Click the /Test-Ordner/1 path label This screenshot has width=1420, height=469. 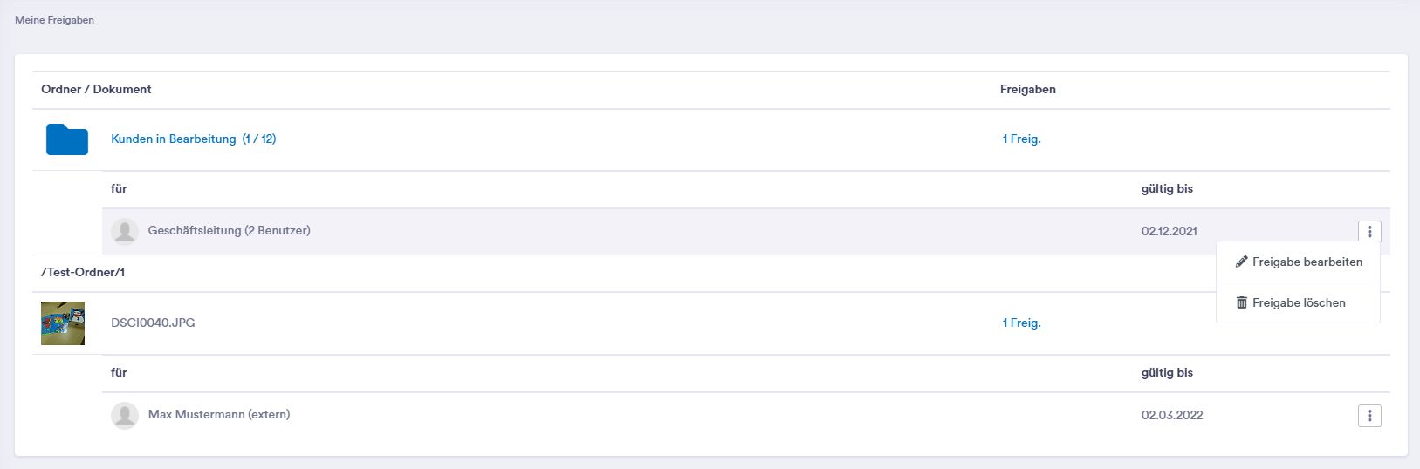[83, 272]
